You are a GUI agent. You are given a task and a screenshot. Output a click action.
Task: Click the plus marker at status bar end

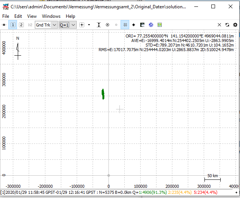(x=236, y=192)
